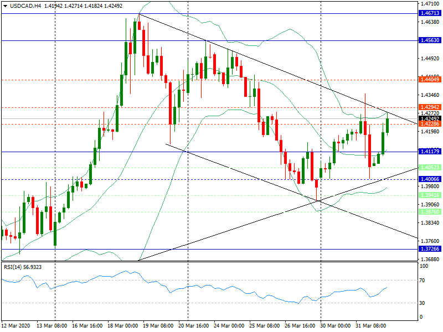This screenshot has width=443, height=332.
Task: Select the 1.44920 price scale value
Action: coord(430,59)
